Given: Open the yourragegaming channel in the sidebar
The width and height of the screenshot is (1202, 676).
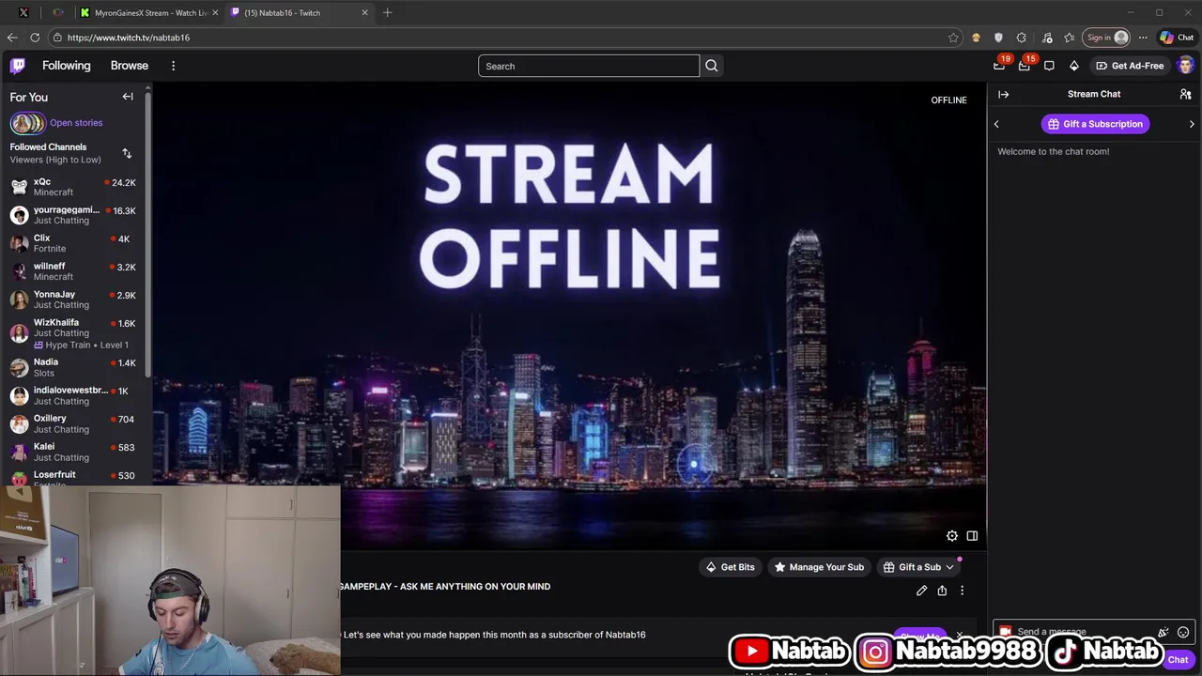Looking at the screenshot, I should (x=73, y=215).
